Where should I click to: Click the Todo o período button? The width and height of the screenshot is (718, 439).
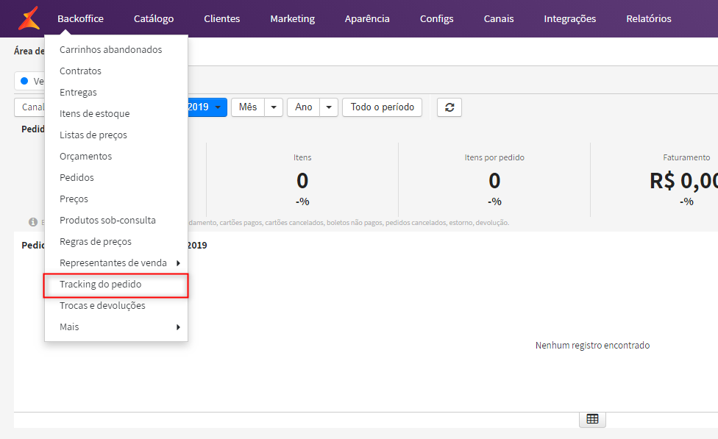[x=383, y=107]
